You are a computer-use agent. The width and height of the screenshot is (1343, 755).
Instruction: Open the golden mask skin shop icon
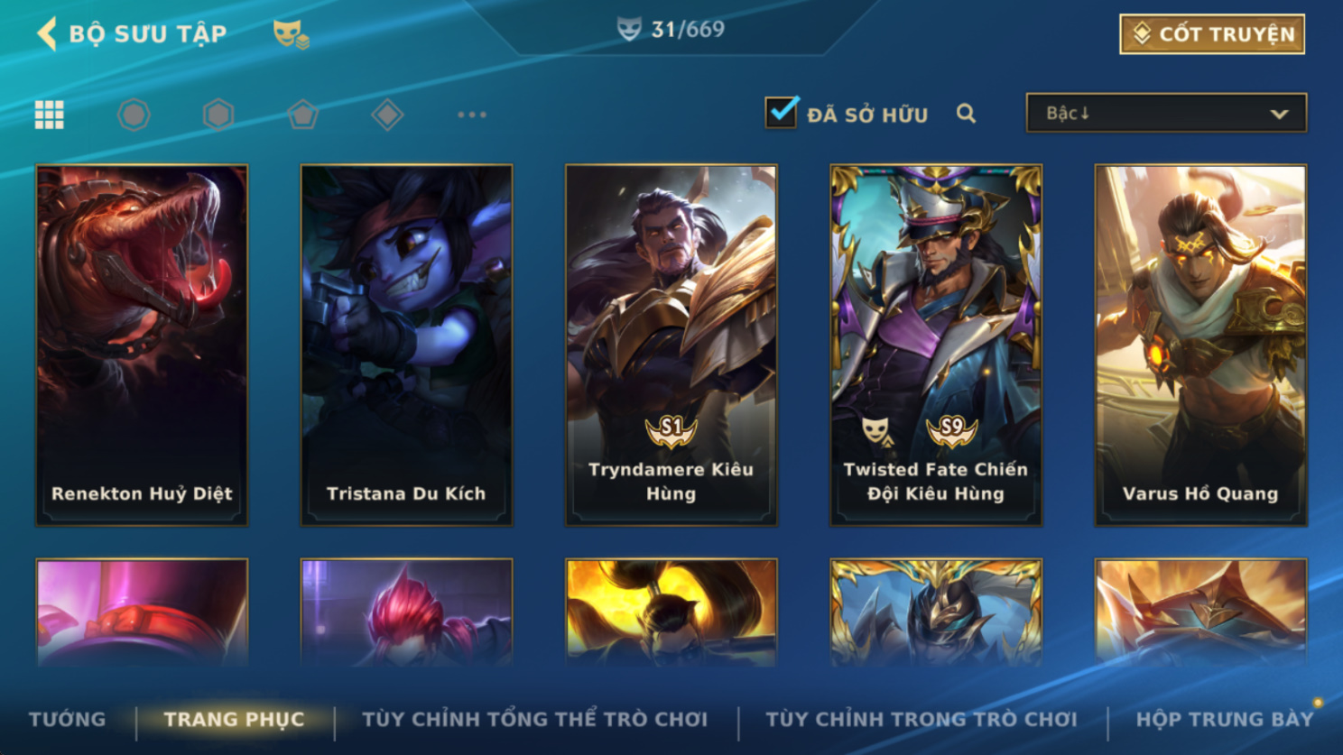[291, 34]
